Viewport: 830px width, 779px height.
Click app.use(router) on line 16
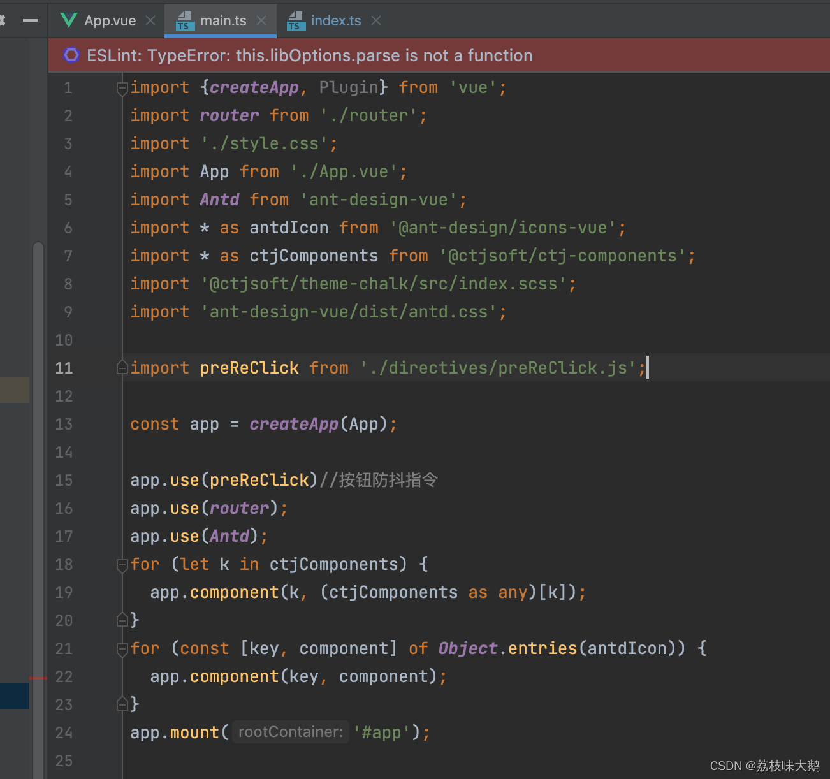click(x=204, y=508)
